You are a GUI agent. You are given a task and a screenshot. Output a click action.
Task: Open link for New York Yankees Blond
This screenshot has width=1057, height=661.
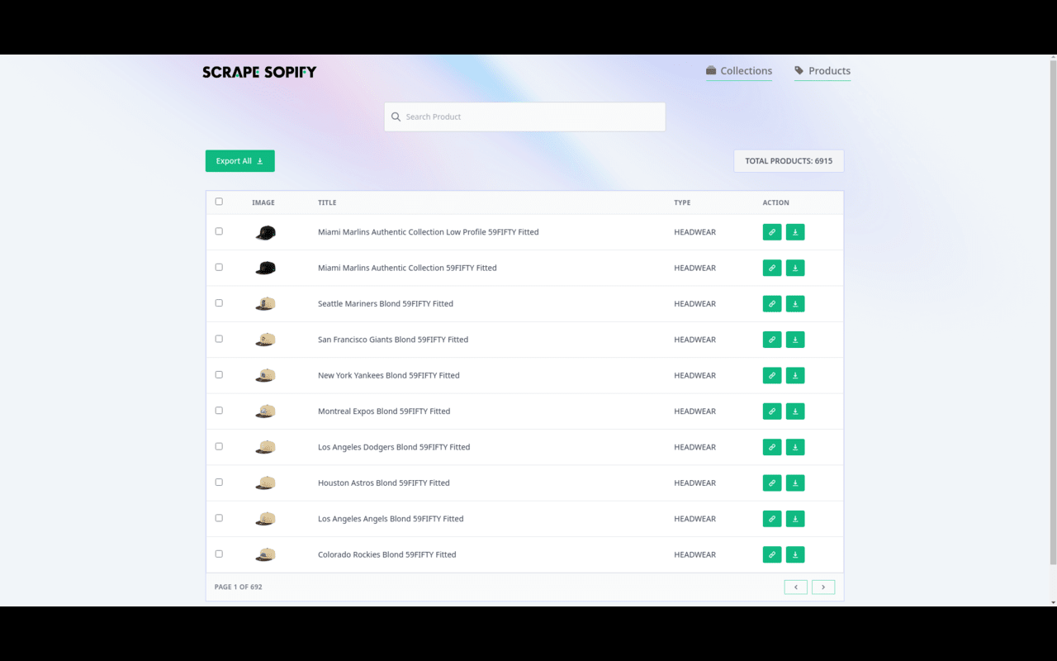point(772,375)
